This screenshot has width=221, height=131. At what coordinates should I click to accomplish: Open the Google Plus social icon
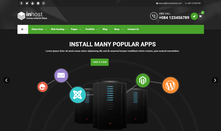pyautogui.click(x=44, y=3)
